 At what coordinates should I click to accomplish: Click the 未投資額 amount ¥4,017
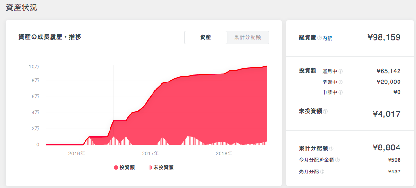point(387,114)
